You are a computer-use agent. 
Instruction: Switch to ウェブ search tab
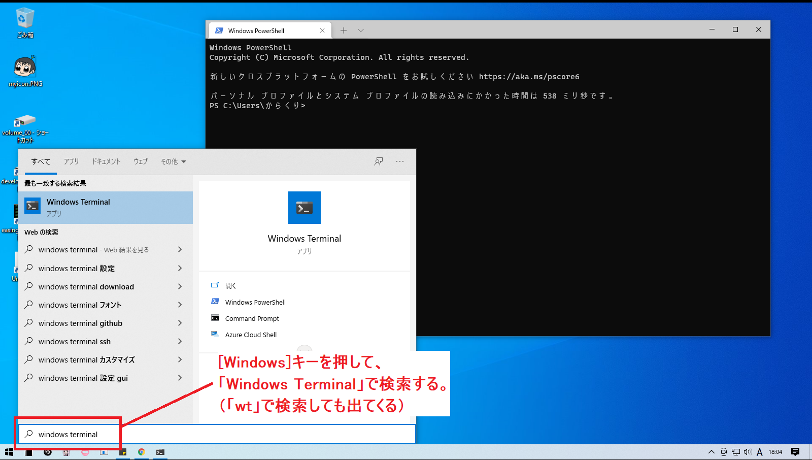141,161
